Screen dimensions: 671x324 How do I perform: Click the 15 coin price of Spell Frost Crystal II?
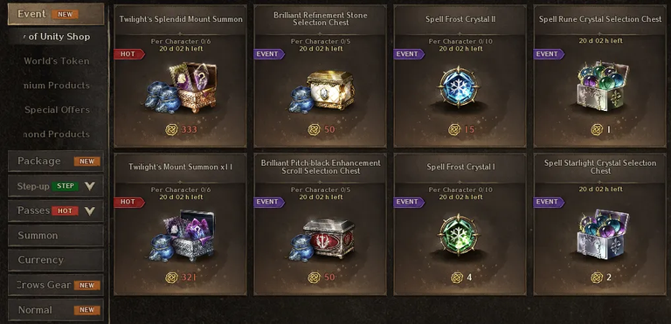click(461, 129)
